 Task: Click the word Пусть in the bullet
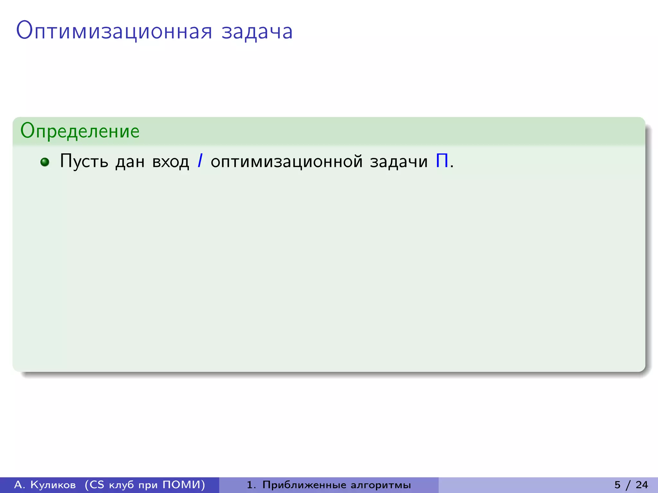84,161
